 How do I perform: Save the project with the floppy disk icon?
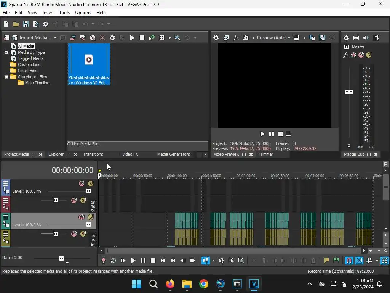26,24
